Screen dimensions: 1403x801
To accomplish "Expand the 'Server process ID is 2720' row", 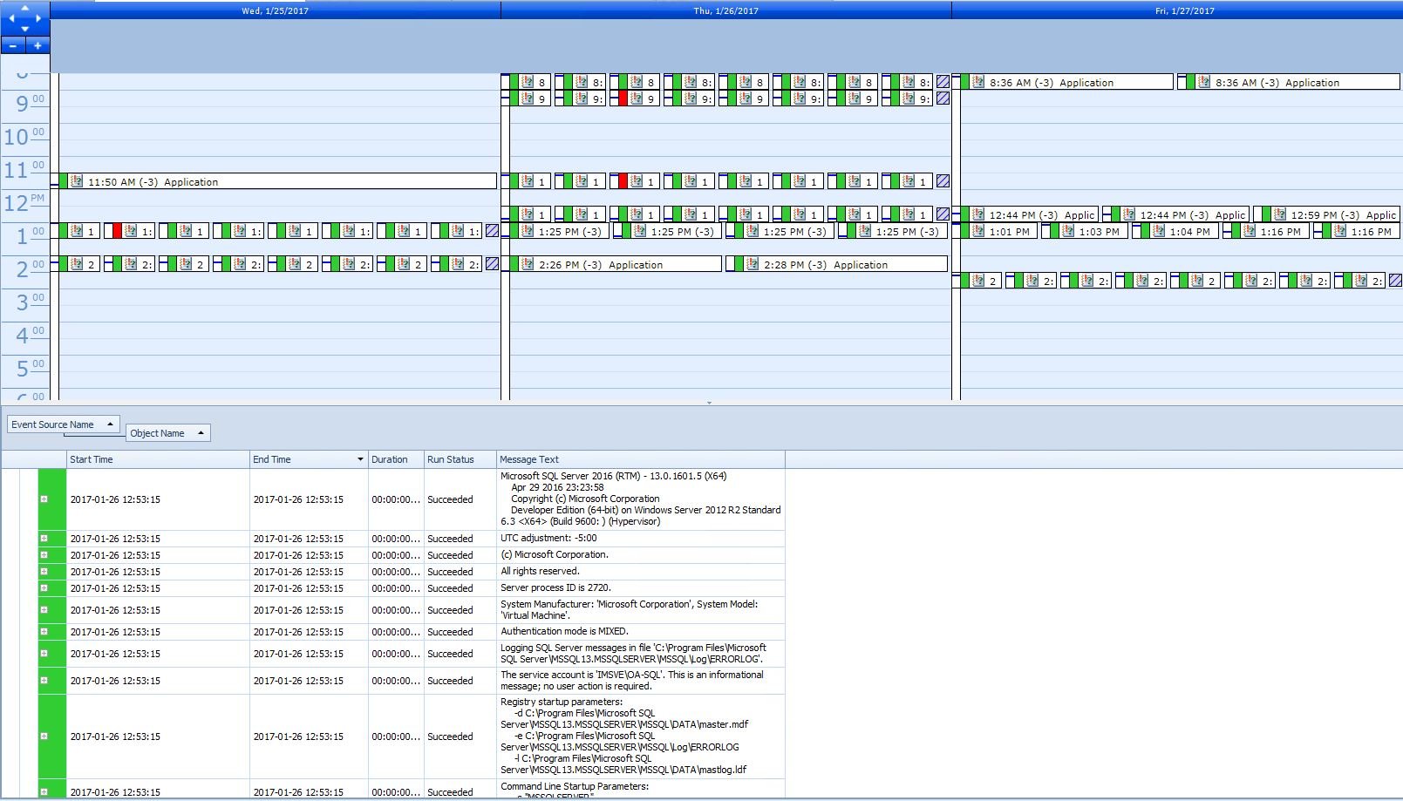I will (44, 588).
